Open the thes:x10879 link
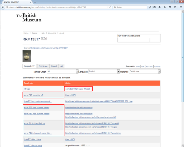This screenshot has width=184, height=147. coord(71,95)
